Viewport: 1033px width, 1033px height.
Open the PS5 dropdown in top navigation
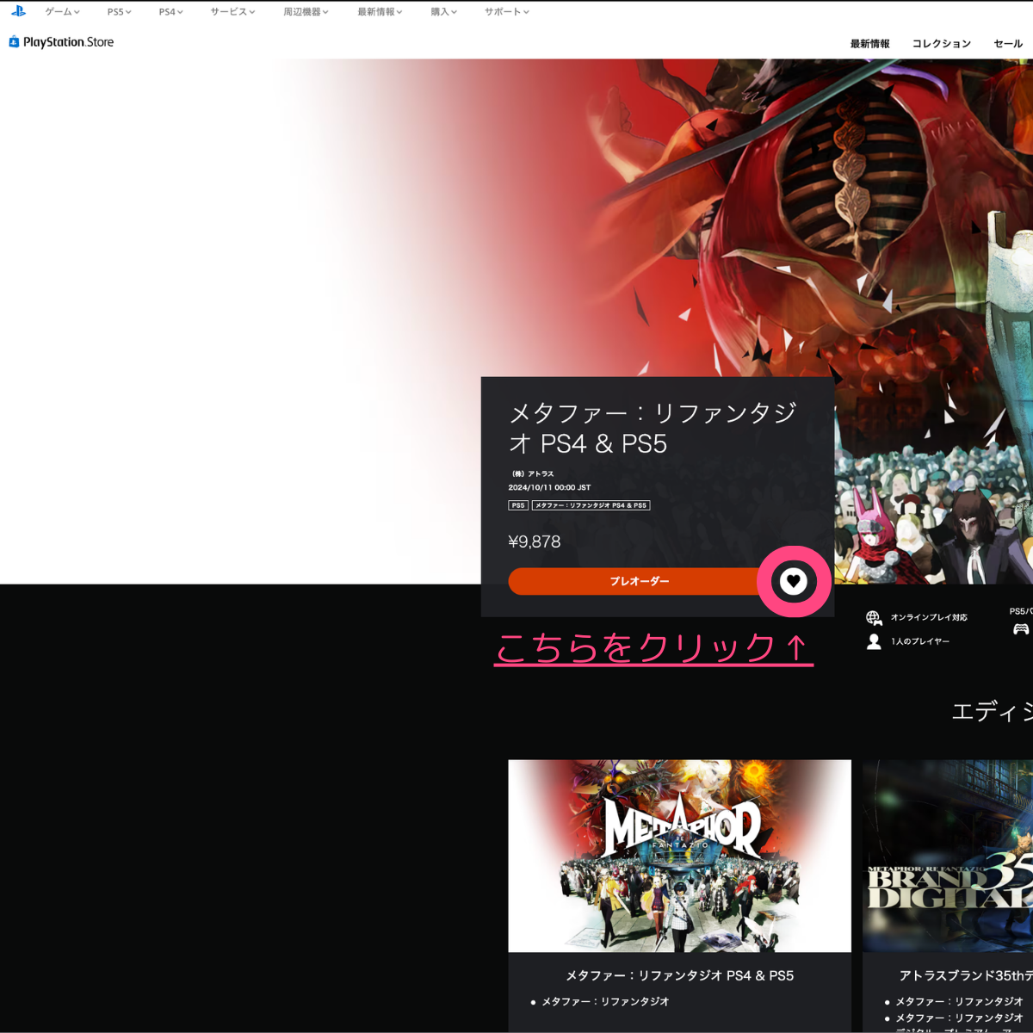[119, 12]
